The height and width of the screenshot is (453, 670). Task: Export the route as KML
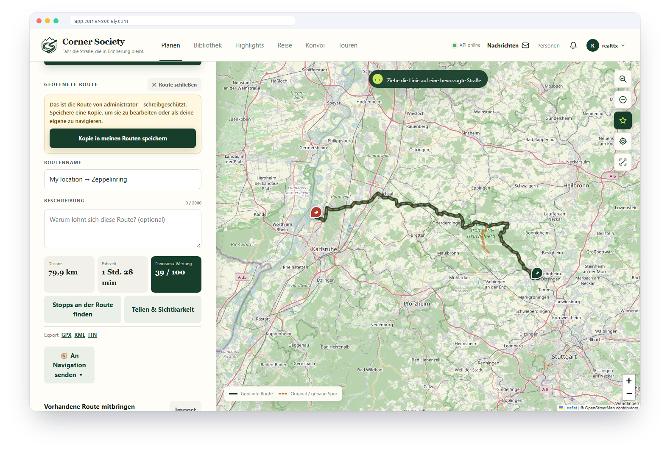(80, 335)
